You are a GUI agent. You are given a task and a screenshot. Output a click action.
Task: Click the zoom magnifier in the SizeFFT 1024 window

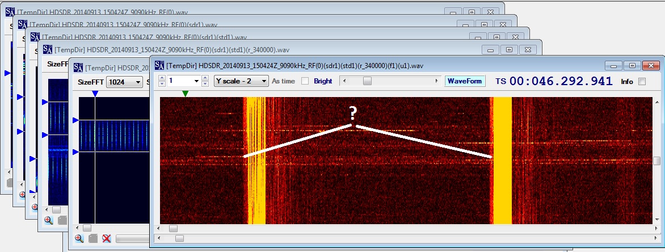[79, 238]
